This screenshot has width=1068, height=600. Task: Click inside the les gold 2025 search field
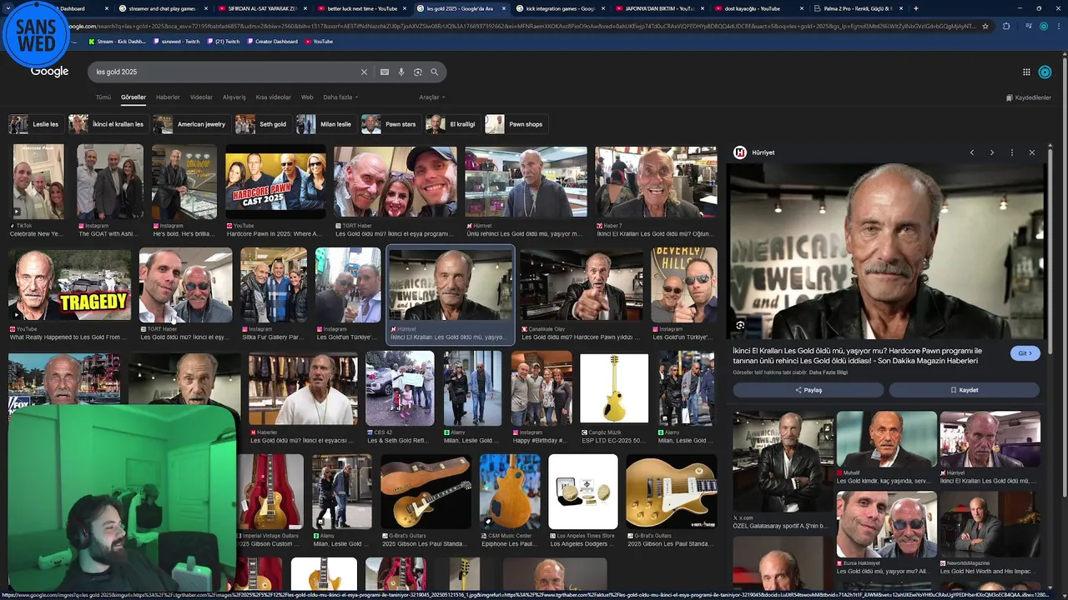pyautogui.click(x=225, y=72)
